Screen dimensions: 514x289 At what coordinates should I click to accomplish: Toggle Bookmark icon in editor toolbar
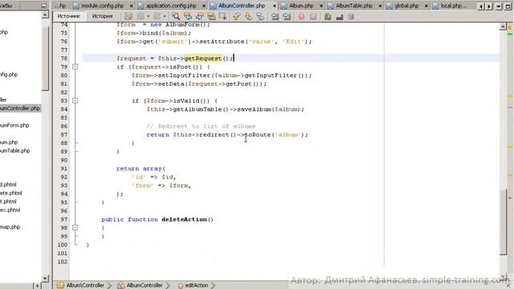pyautogui.click(x=260, y=16)
